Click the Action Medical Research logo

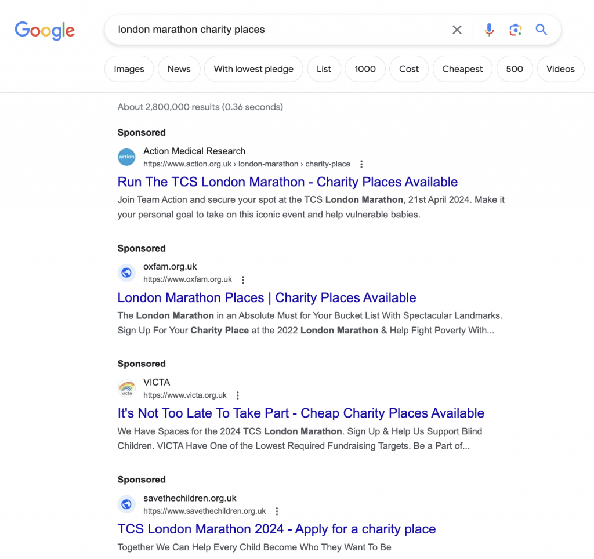(x=126, y=157)
